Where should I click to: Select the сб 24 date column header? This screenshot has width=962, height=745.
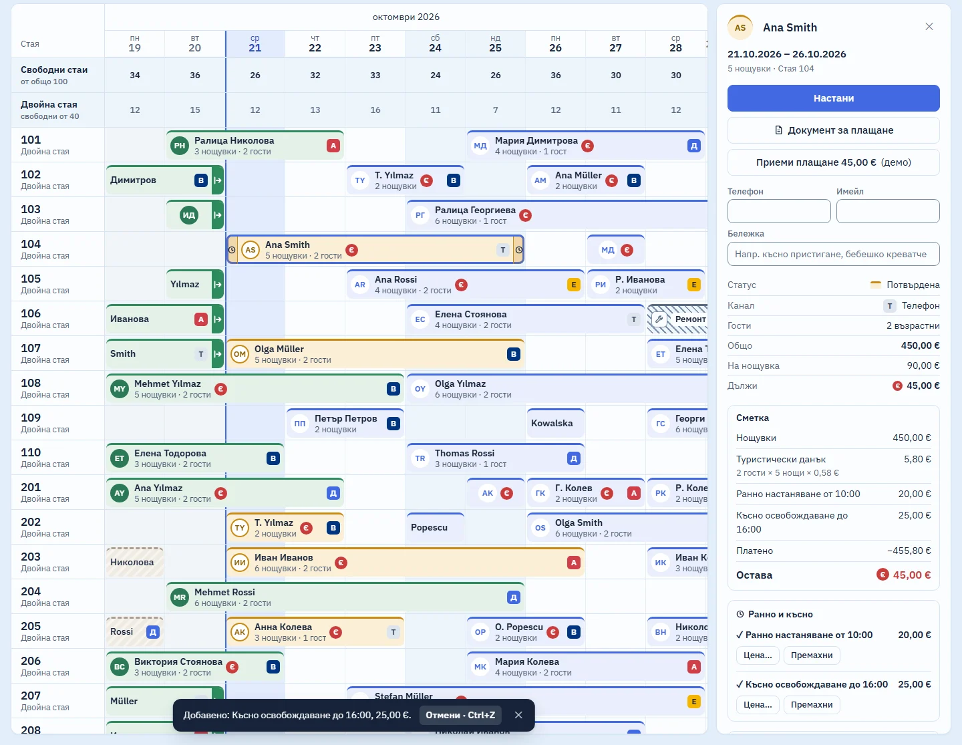tap(436, 43)
